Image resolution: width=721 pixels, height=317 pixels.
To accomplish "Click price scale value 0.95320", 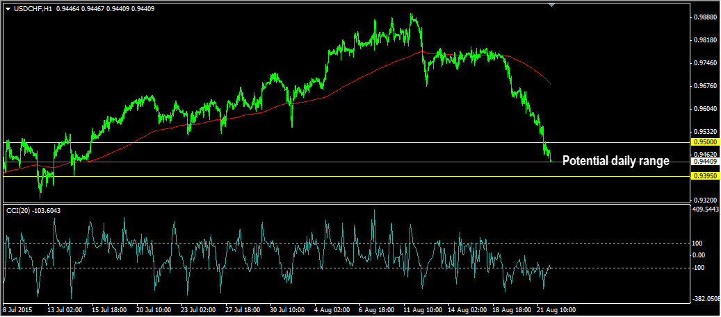I will pos(705,131).
